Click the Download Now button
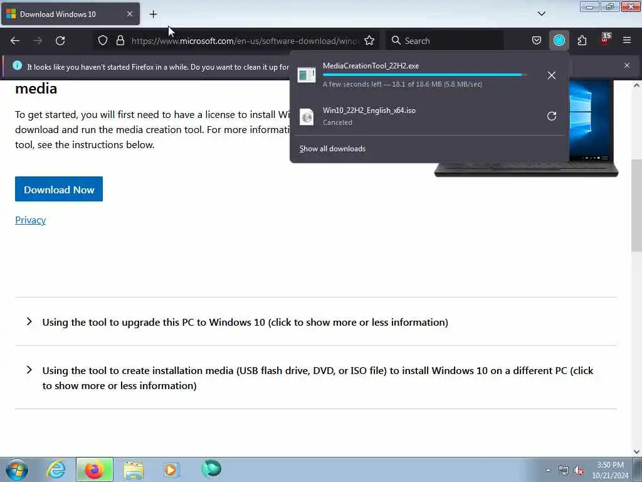 click(59, 189)
